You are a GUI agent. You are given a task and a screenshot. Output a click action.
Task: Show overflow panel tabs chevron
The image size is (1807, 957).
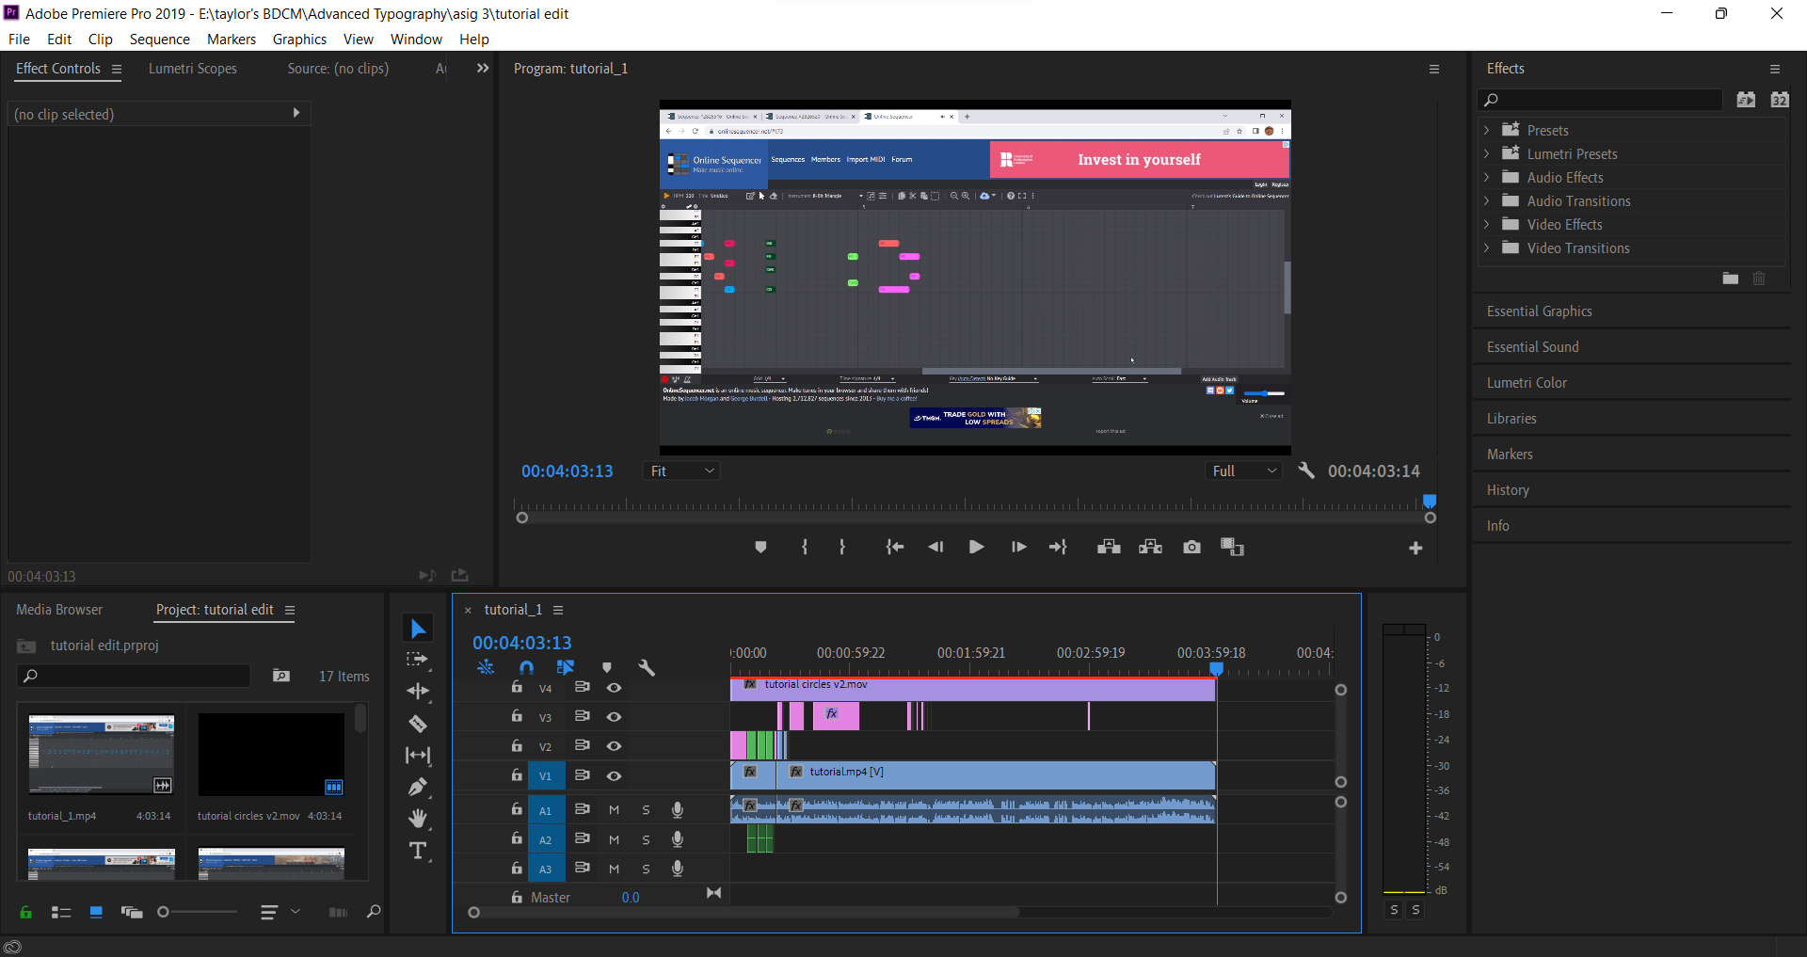coord(483,68)
